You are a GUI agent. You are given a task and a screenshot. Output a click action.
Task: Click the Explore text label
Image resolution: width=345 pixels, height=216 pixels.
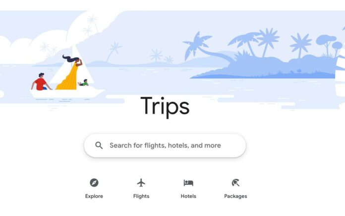click(94, 196)
